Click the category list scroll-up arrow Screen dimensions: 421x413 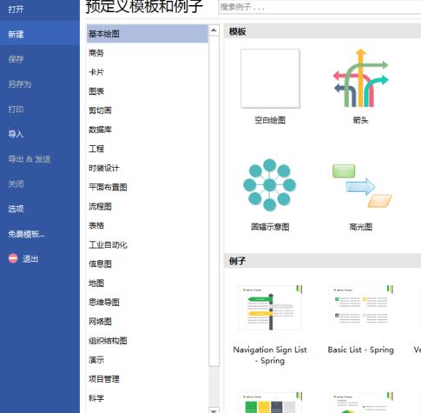point(214,30)
